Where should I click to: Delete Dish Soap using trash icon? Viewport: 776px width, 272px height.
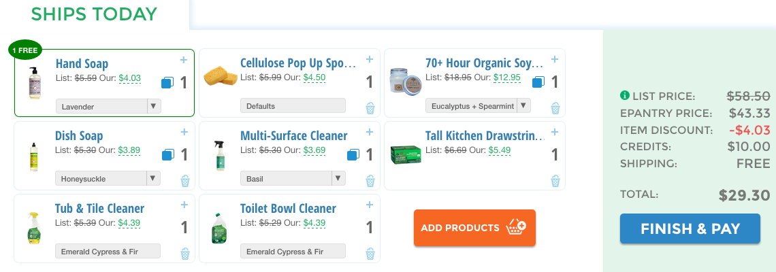click(185, 181)
